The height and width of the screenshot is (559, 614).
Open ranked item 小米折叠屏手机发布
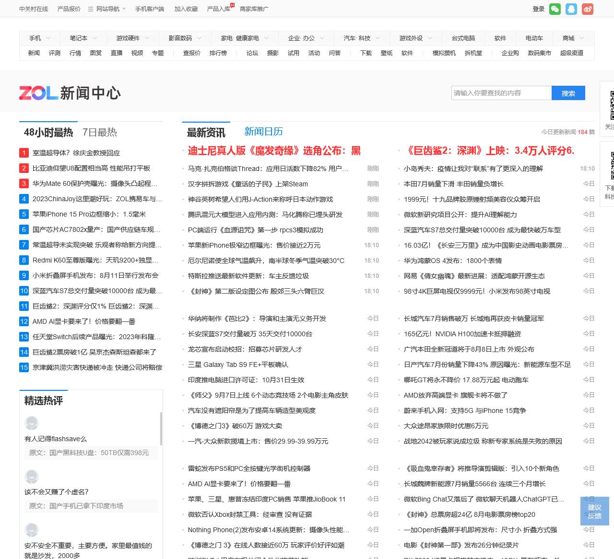point(95,275)
